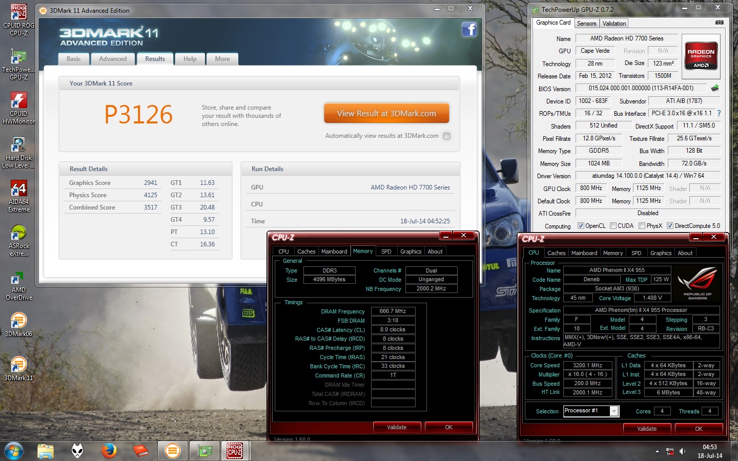Open Processor #1 selection dropdown

click(614, 411)
